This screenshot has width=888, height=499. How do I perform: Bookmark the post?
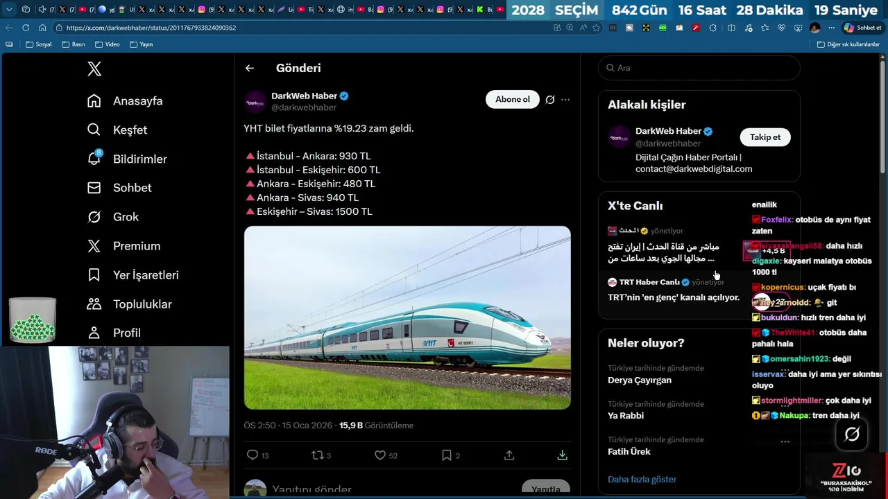[x=447, y=455]
